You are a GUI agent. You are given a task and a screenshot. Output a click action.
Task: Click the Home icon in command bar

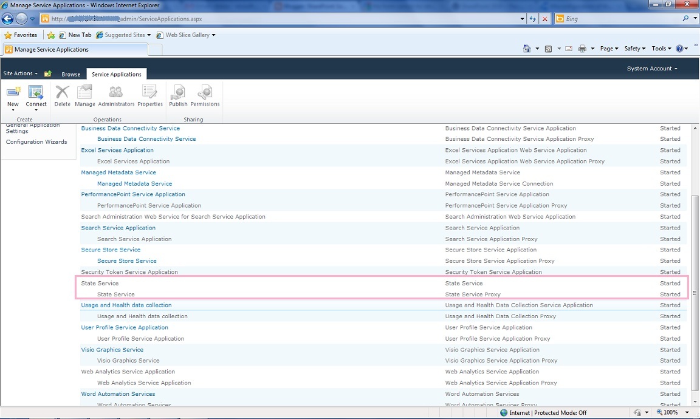pos(527,49)
